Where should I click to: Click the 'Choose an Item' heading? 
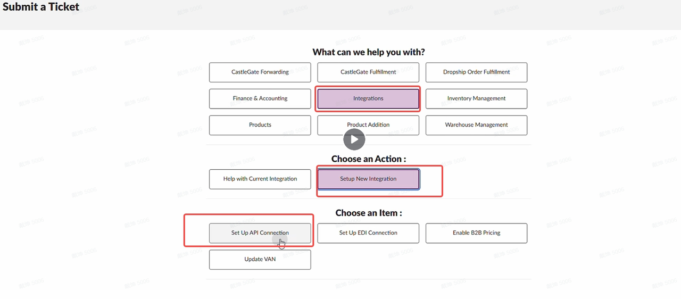tap(369, 213)
